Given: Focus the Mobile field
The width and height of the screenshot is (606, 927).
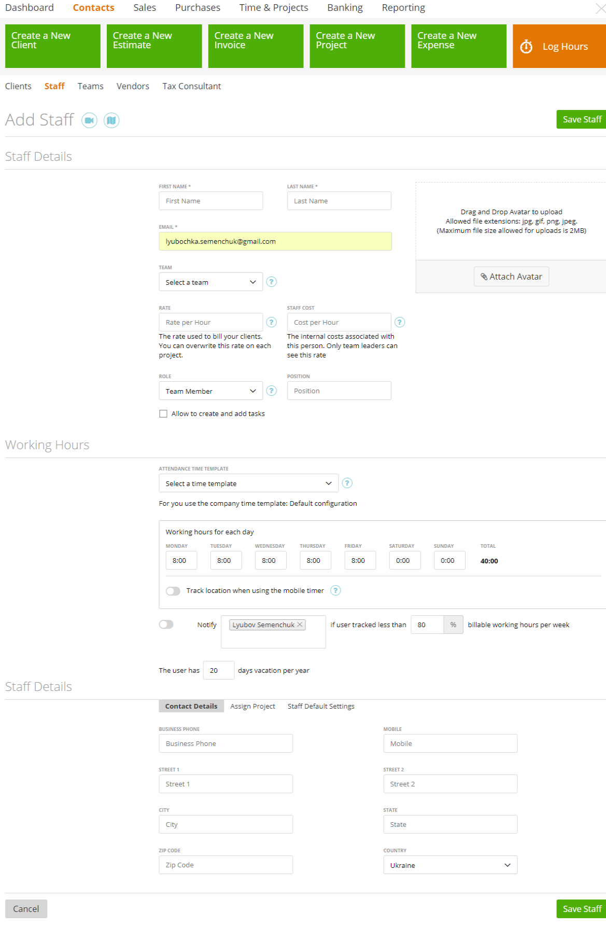Looking at the screenshot, I should click(x=450, y=743).
